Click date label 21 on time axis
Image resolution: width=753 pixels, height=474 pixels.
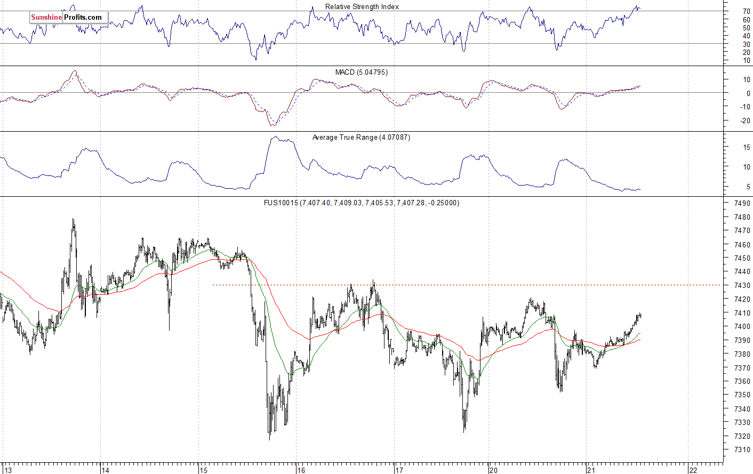tap(591, 470)
